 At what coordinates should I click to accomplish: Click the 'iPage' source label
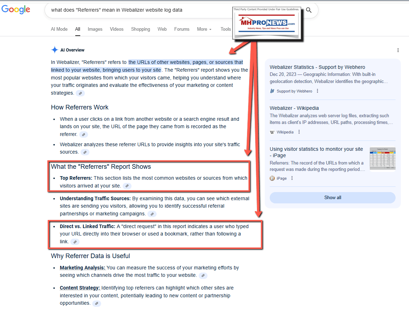tap(281, 178)
